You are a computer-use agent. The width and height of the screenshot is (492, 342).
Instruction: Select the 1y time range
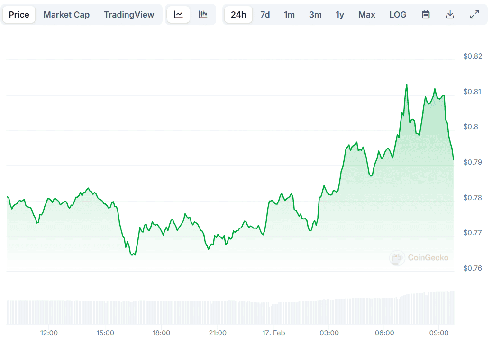click(x=340, y=15)
